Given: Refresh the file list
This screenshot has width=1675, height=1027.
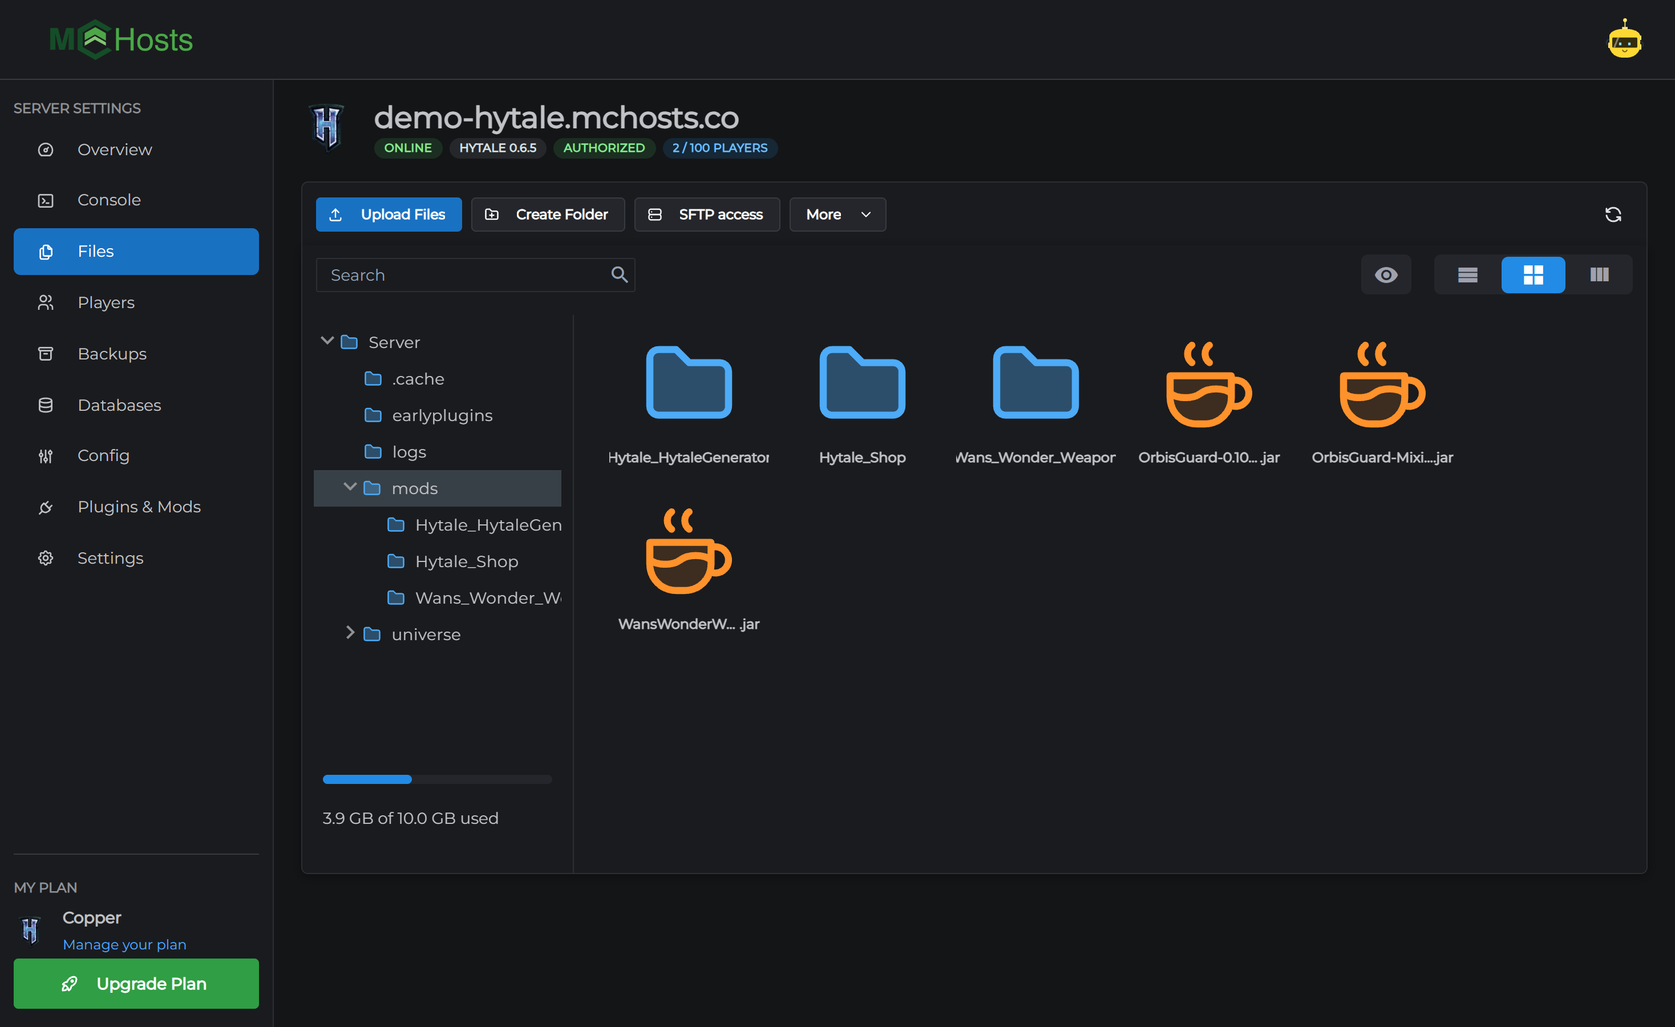Looking at the screenshot, I should pos(1612,215).
